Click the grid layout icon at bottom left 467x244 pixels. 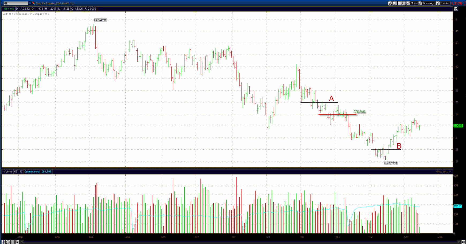pos(3,242)
